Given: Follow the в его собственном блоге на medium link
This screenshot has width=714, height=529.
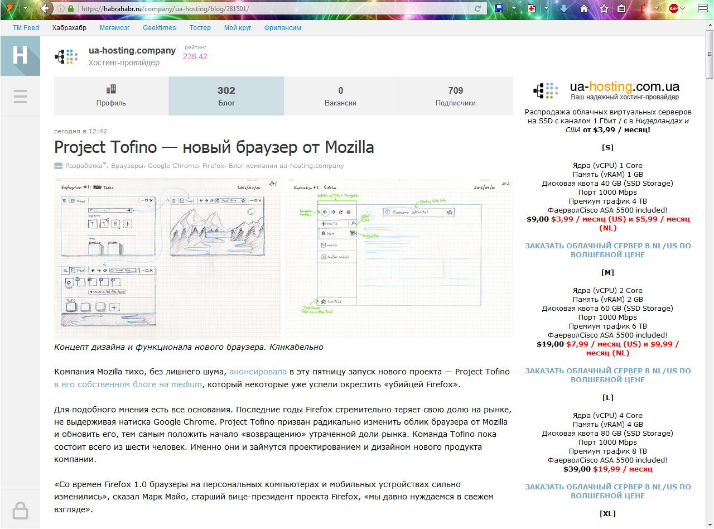Looking at the screenshot, I should point(128,384).
